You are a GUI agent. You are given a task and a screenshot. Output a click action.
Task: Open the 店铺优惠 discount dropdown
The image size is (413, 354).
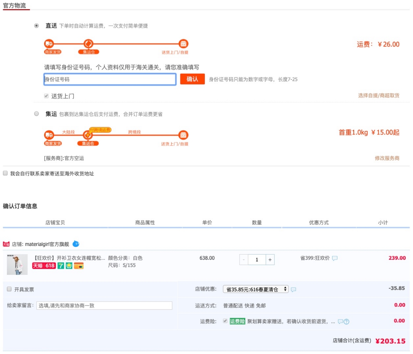coord(256,289)
